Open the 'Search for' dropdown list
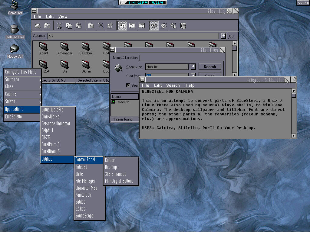 193,67
